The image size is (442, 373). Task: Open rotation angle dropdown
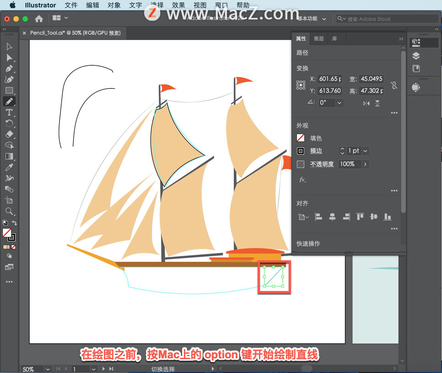340,103
